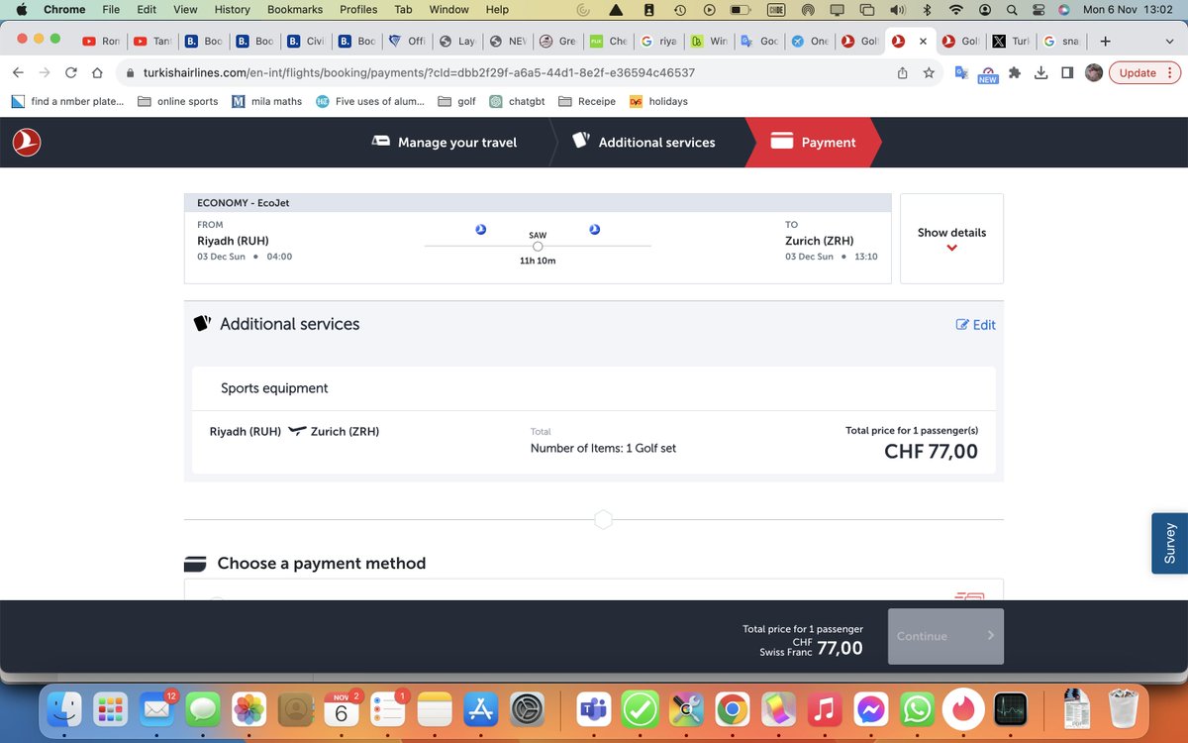The image size is (1188, 743).
Task: Open Chrome downloads
Action: point(1040,72)
